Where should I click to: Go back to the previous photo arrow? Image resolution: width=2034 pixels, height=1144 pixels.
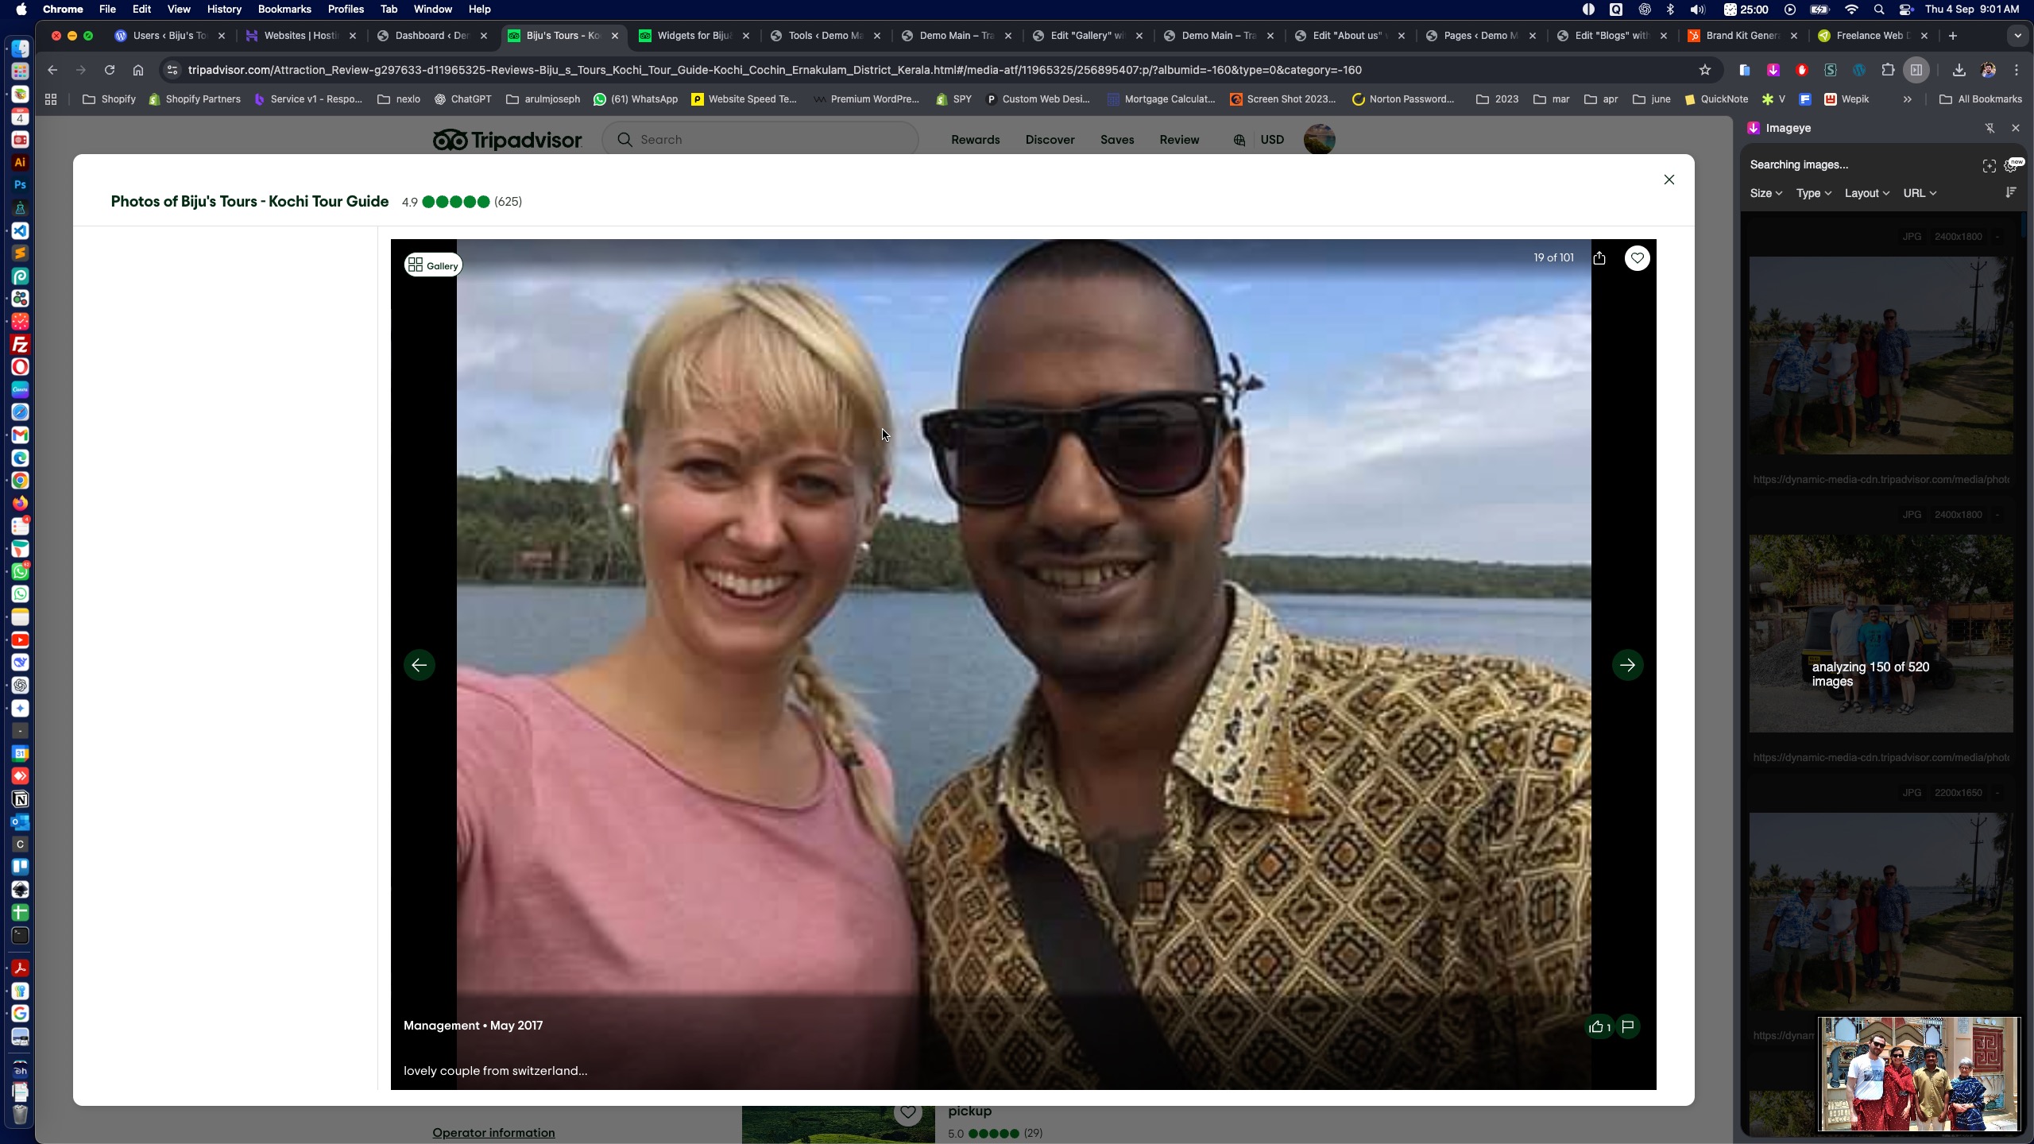(420, 665)
